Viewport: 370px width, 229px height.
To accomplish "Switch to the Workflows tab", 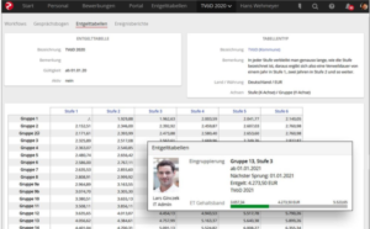I will [x=15, y=24].
